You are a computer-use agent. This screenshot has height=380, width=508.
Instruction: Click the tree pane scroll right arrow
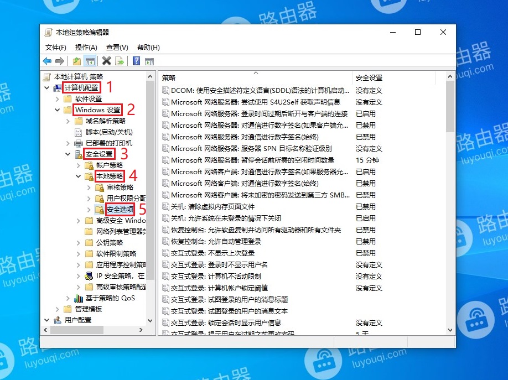141,330
